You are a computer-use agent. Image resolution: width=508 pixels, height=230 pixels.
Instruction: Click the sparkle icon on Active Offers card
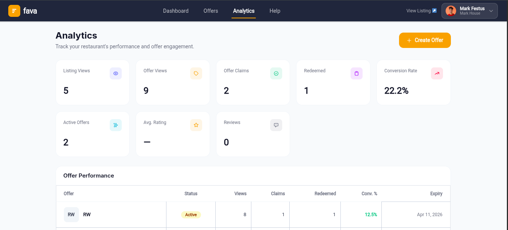(116, 125)
